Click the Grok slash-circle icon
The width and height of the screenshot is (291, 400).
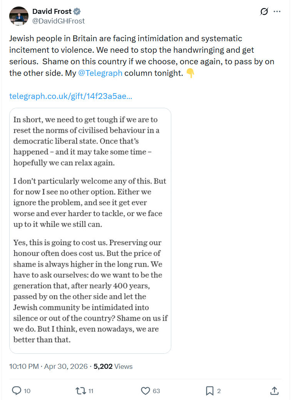pos(264,12)
